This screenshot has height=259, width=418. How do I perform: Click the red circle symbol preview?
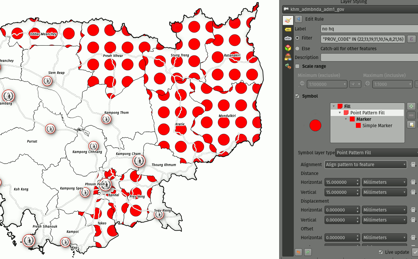315,125
